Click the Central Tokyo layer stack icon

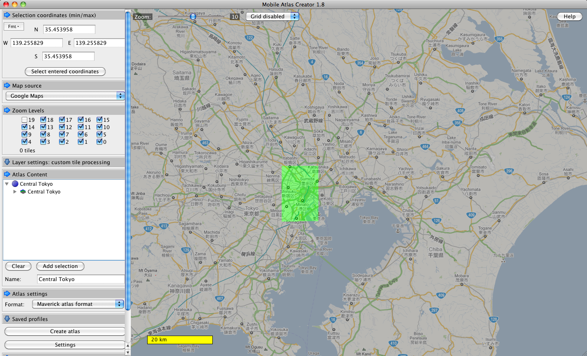tap(23, 191)
